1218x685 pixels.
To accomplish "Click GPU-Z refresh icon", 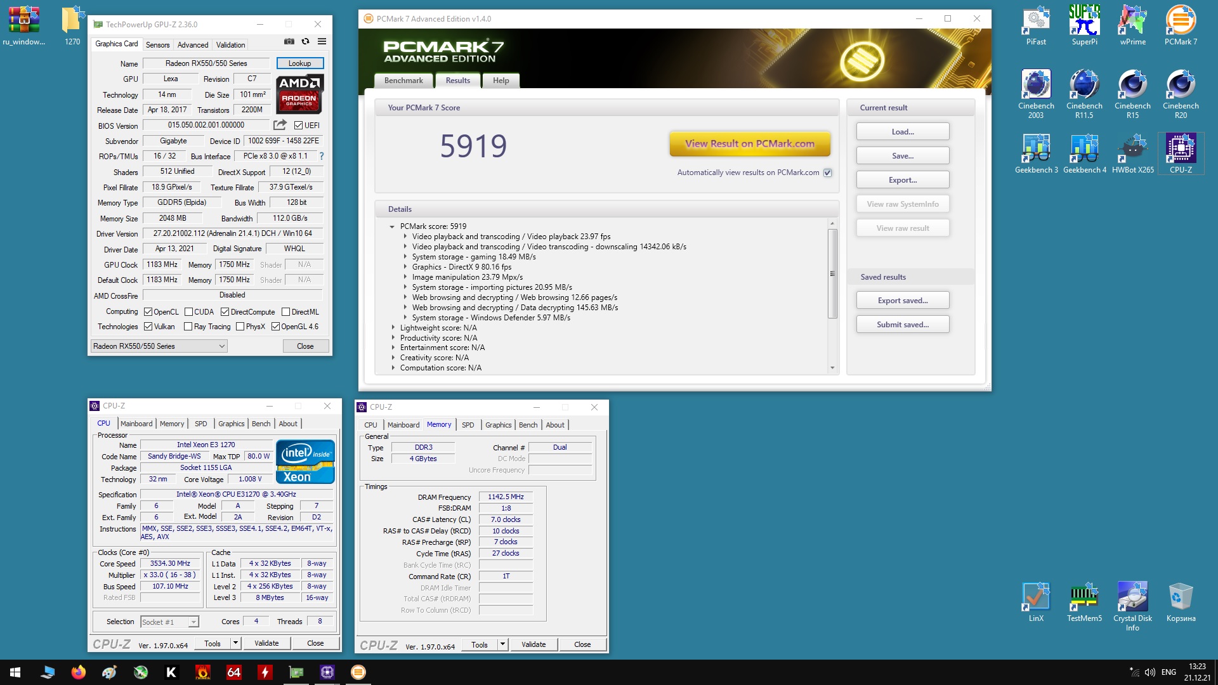I will (x=305, y=41).
